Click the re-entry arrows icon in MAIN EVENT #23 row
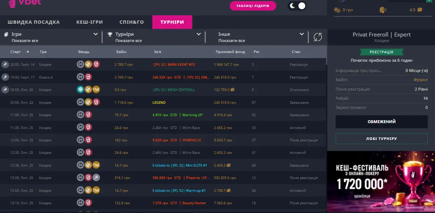 click(80, 64)
